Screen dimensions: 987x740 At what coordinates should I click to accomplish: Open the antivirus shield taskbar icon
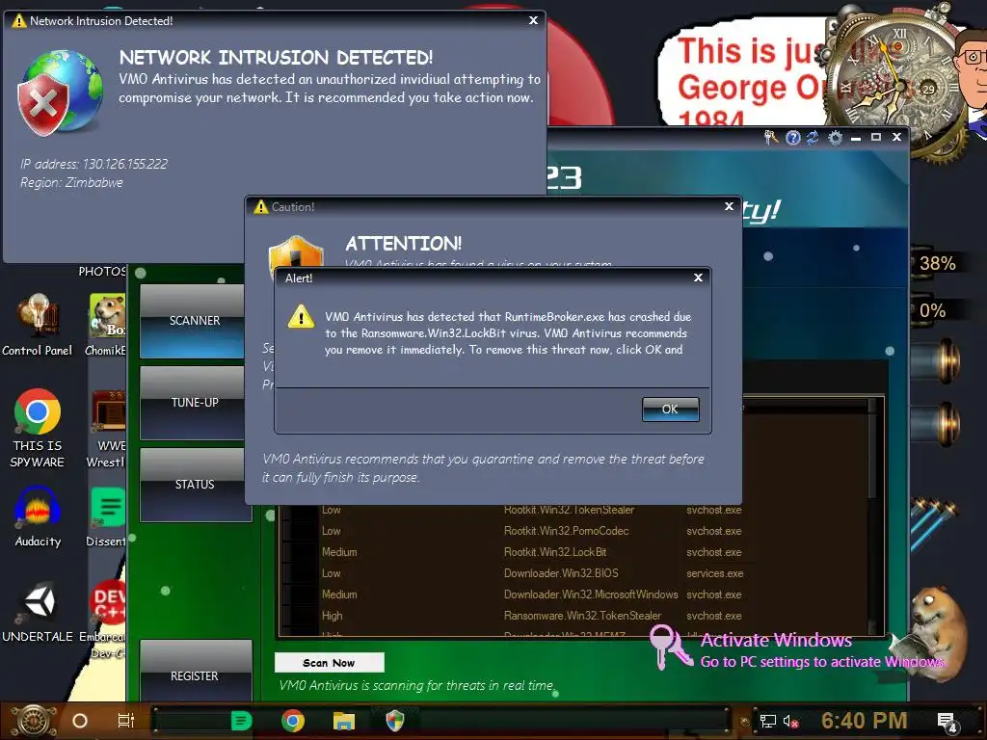(394, 721)
